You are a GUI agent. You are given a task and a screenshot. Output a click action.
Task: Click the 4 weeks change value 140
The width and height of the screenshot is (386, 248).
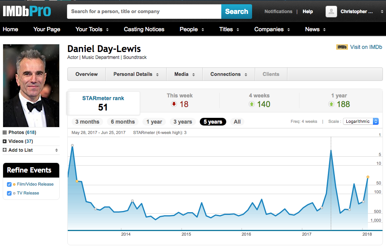click(x=264, y=104)
